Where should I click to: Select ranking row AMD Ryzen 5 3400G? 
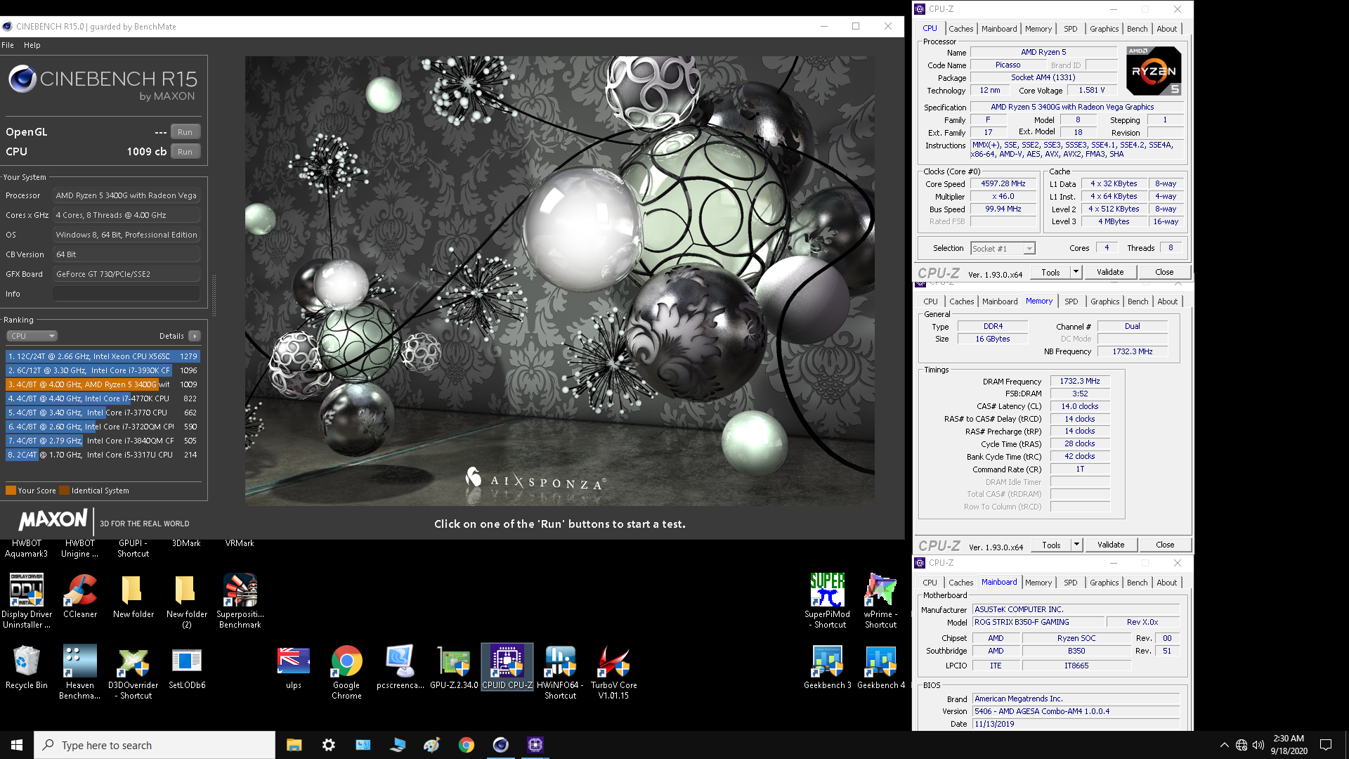(x=103, y=384)
